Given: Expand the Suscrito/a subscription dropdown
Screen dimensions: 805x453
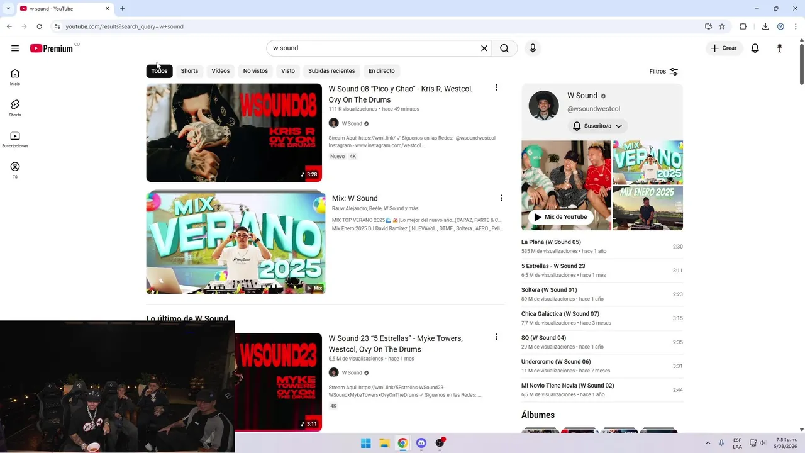Looking at the screenshot, I should (597, 126).
